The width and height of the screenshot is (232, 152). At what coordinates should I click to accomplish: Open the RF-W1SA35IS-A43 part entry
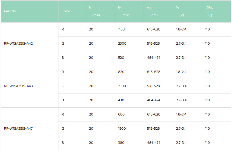[18, 86]
